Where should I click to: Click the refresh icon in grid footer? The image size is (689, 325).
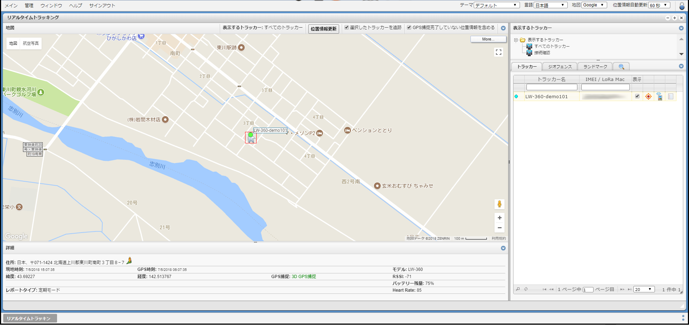[526, 289]
